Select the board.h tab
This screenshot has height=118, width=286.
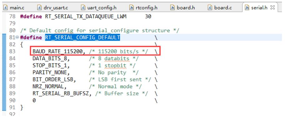click(x=183, y=8)
